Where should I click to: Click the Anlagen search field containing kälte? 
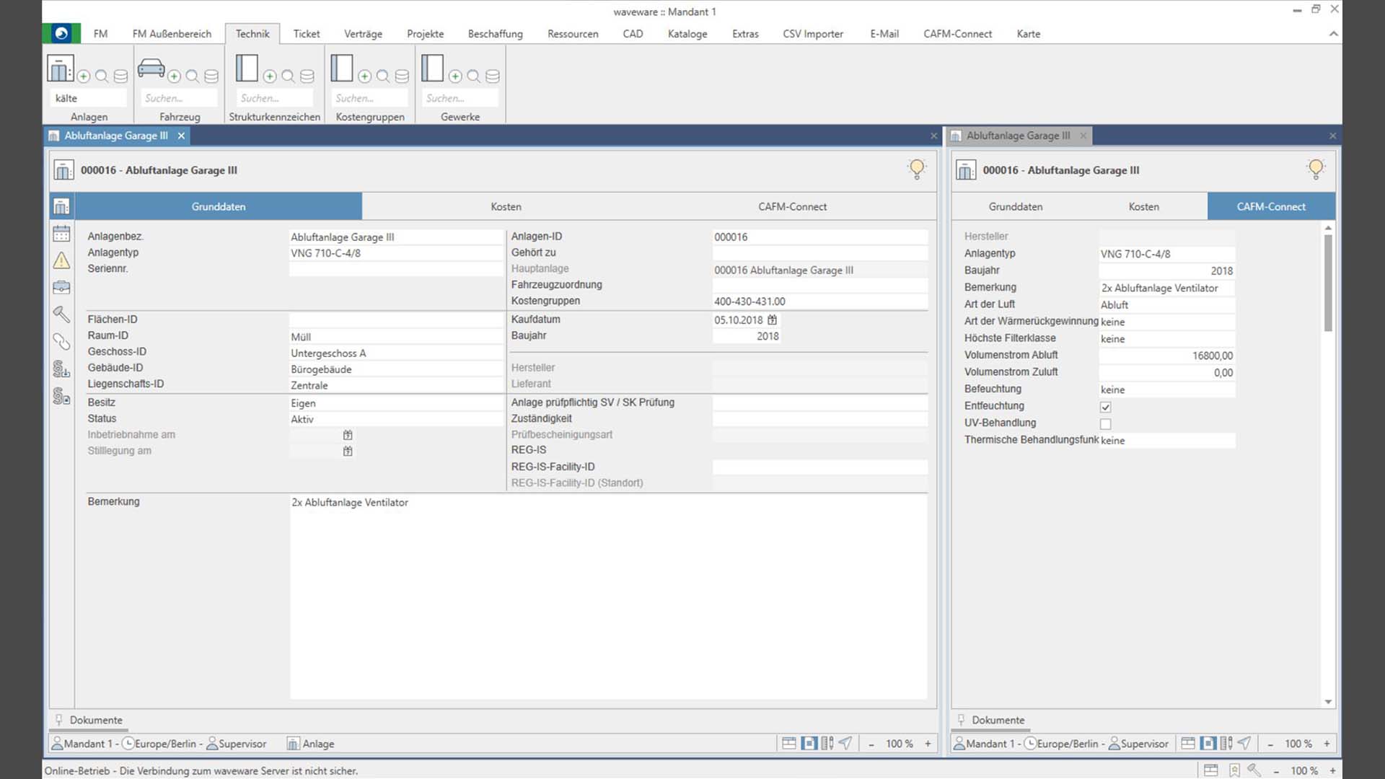(89, 98)
